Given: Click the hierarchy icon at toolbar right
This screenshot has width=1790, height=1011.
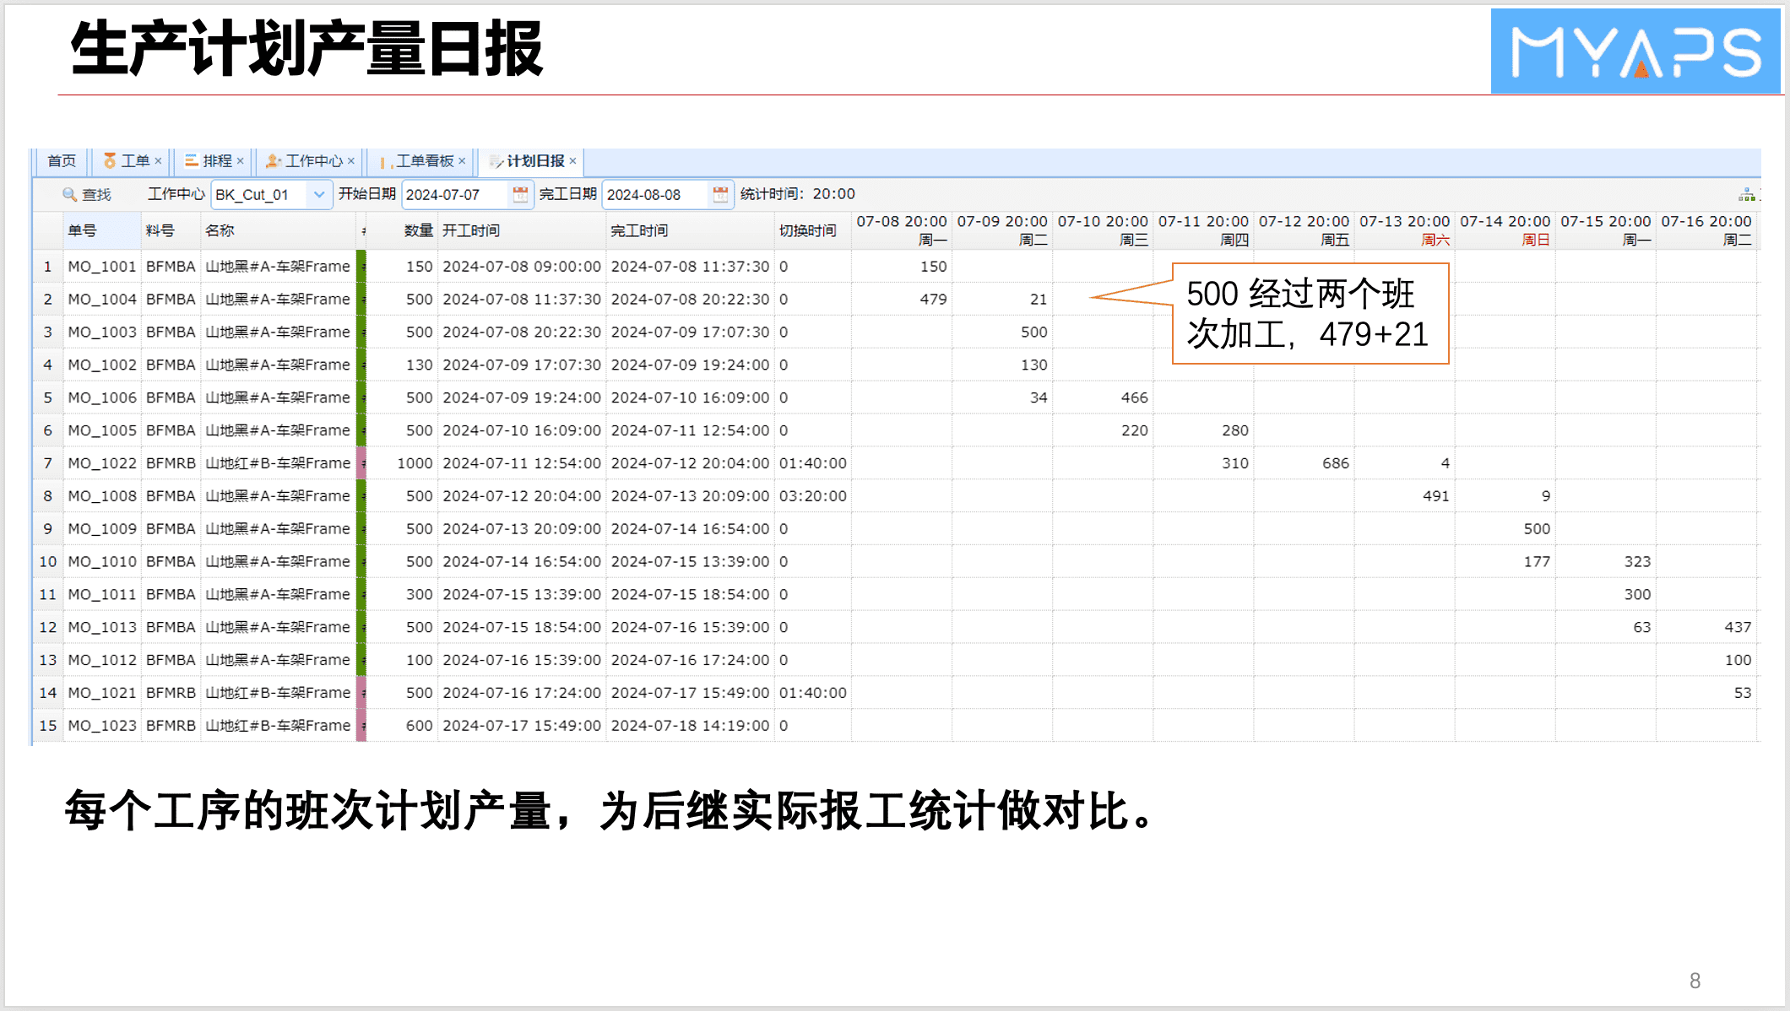Looking at the screenshot, I should [1746, 195].
